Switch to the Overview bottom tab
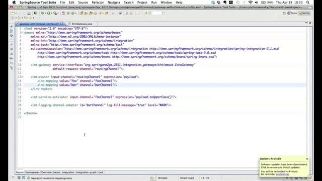The width and height of the screenshot is (322, 181). pos(46,172)
